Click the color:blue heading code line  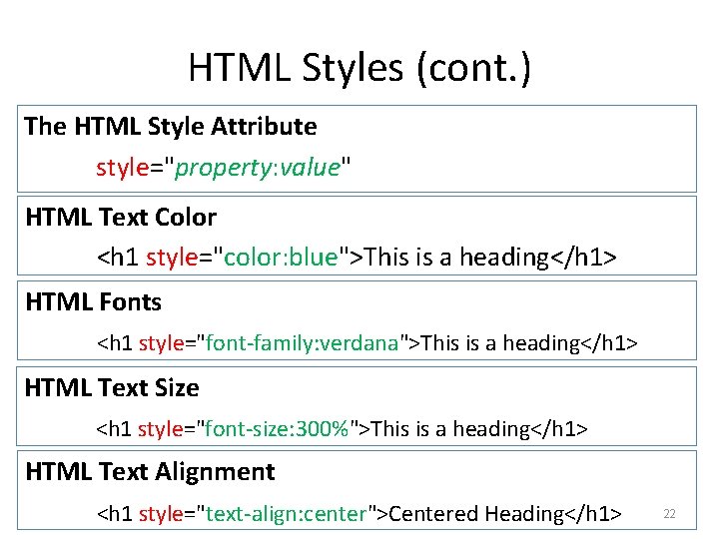tap(357, 258)
